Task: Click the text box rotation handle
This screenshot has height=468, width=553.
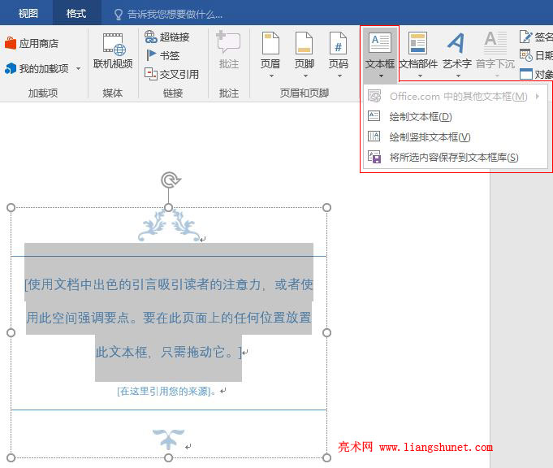Action: click(171, 180)
